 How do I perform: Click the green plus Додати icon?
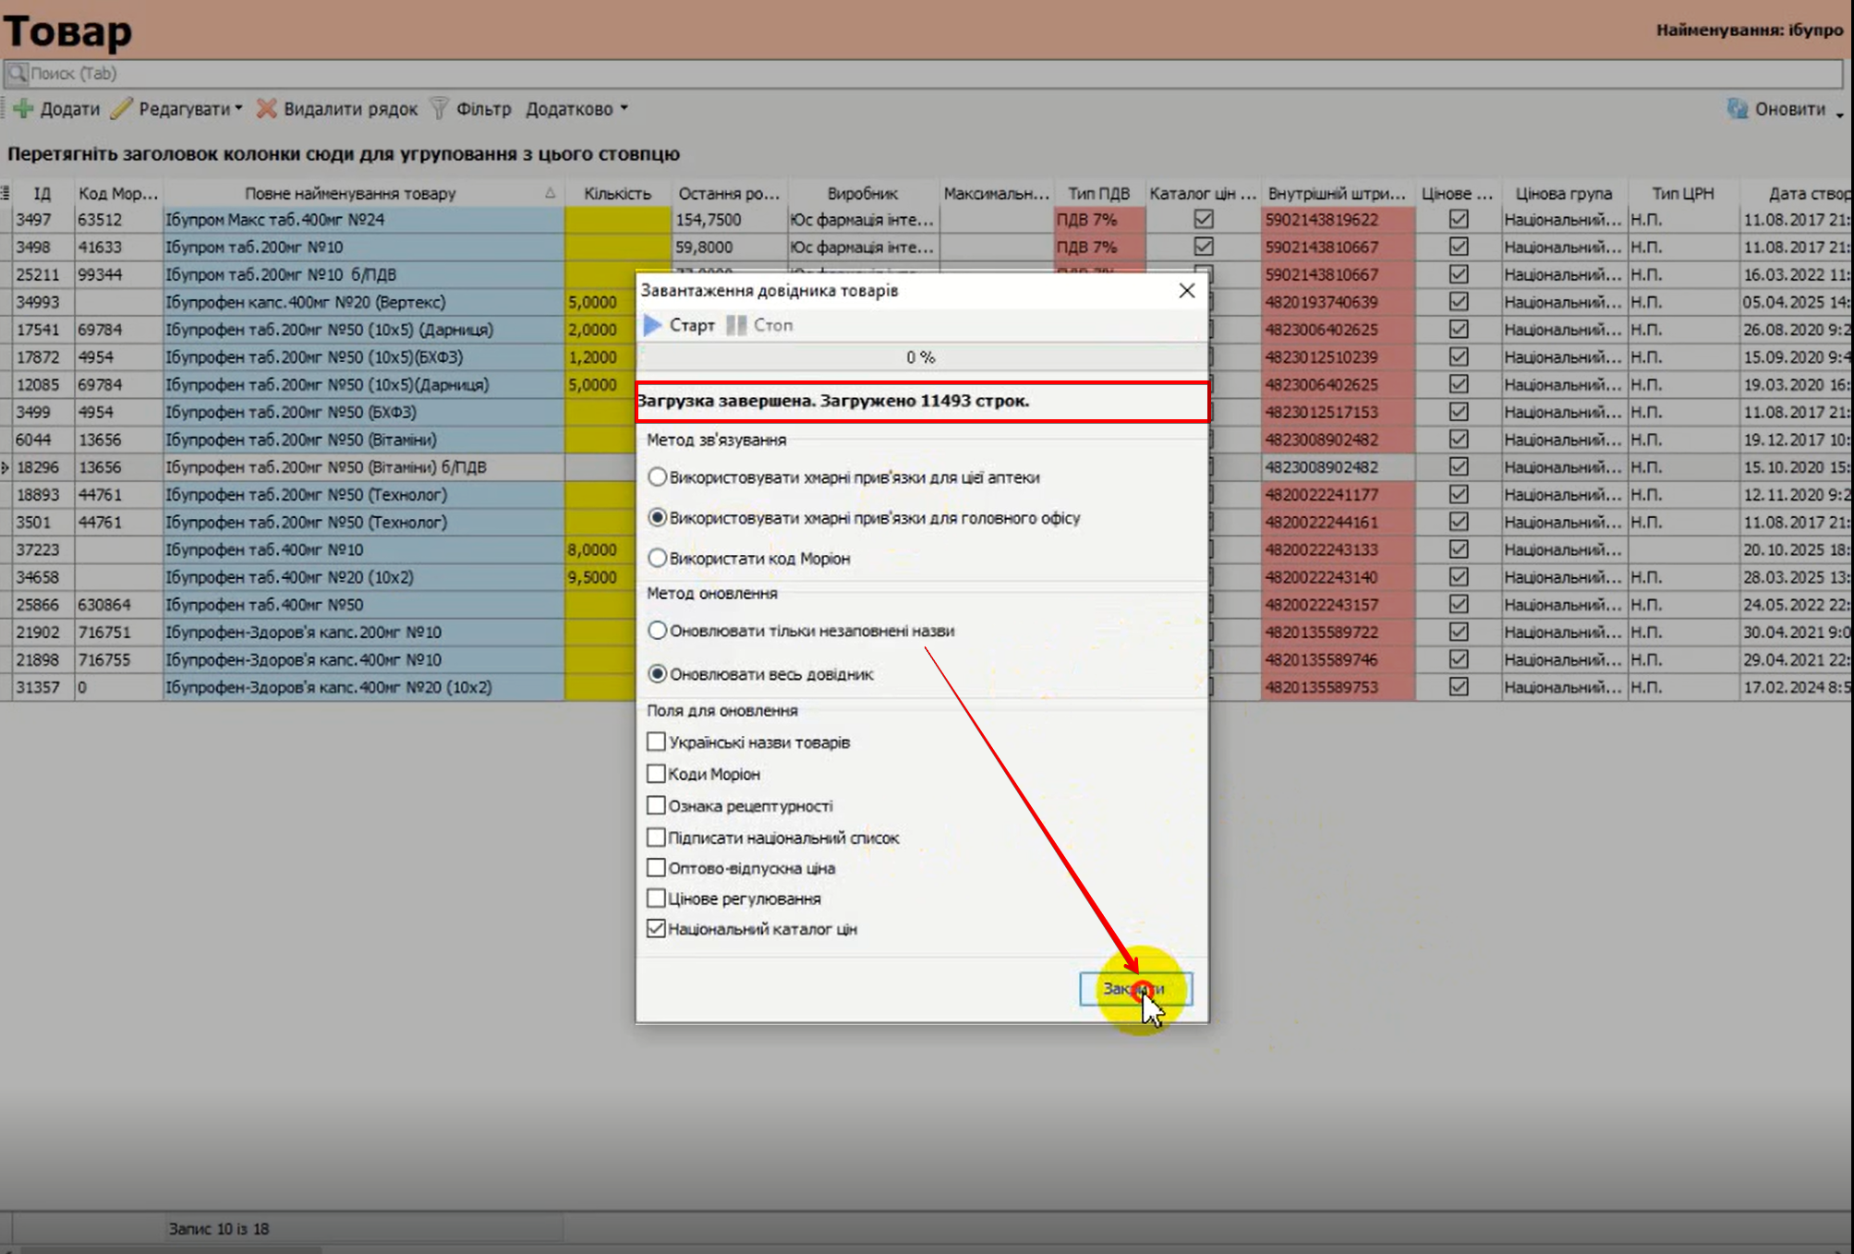23,109
